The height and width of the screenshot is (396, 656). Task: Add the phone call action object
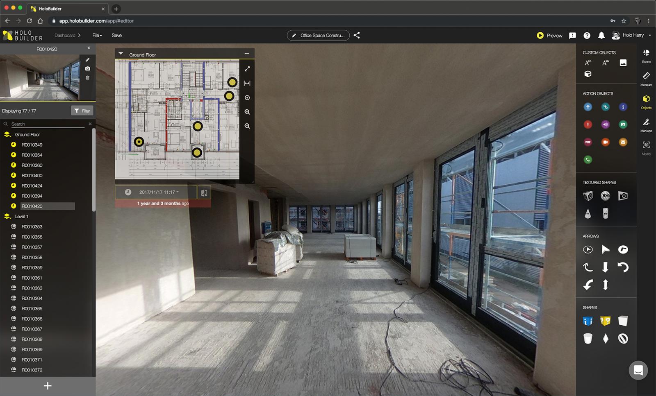click(588, 160)
